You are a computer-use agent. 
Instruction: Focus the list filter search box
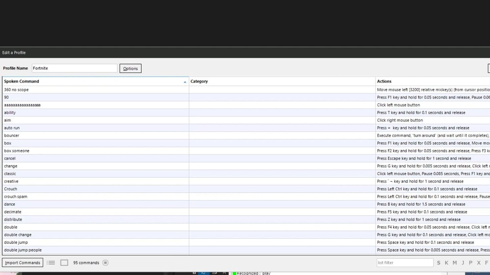404,263
